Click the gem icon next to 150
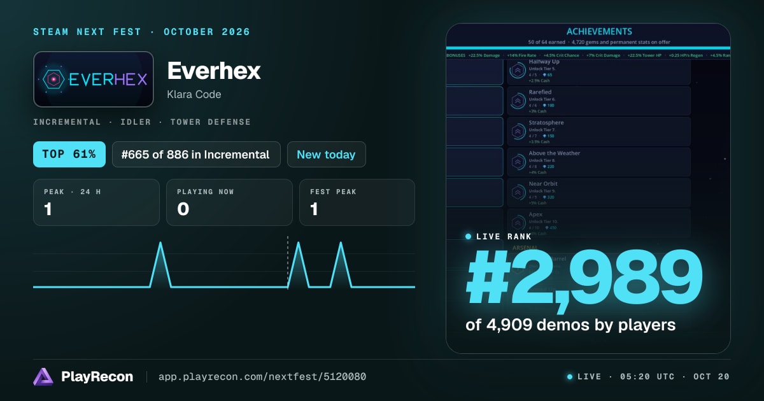764x401 pixels. (x=544, y=136)
